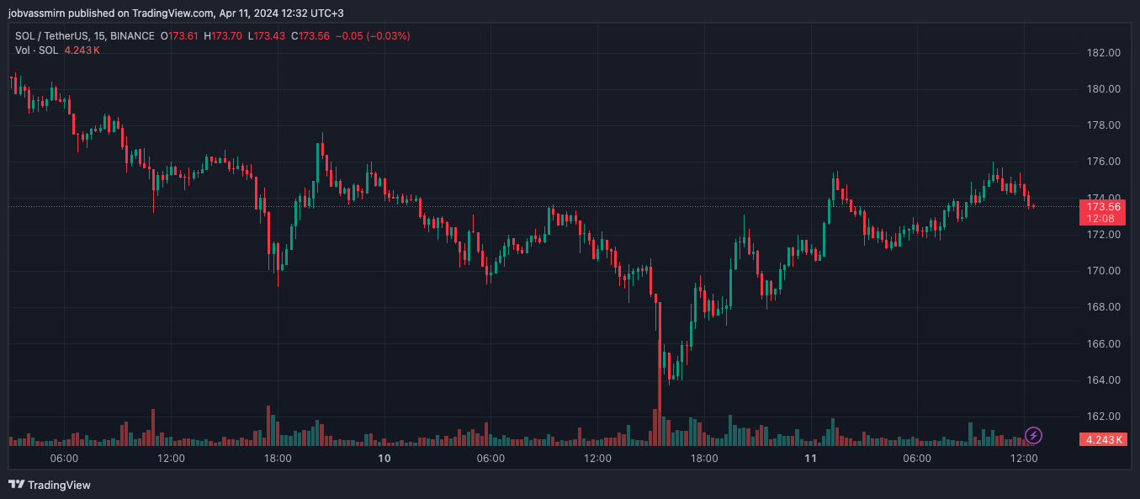
Task: Click the TradingView logo icon
Action: [16, 485]
